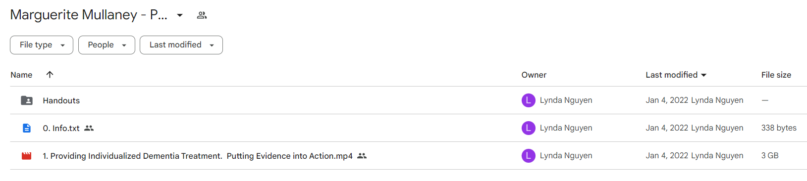Open the Last modified filter chip
This screenshot has width=807, height=181.
181,45
